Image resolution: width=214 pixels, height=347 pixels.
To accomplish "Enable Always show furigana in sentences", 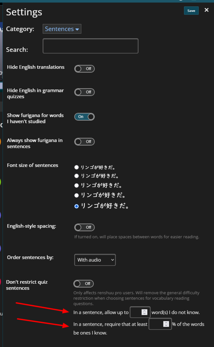I will pos(84,142).
